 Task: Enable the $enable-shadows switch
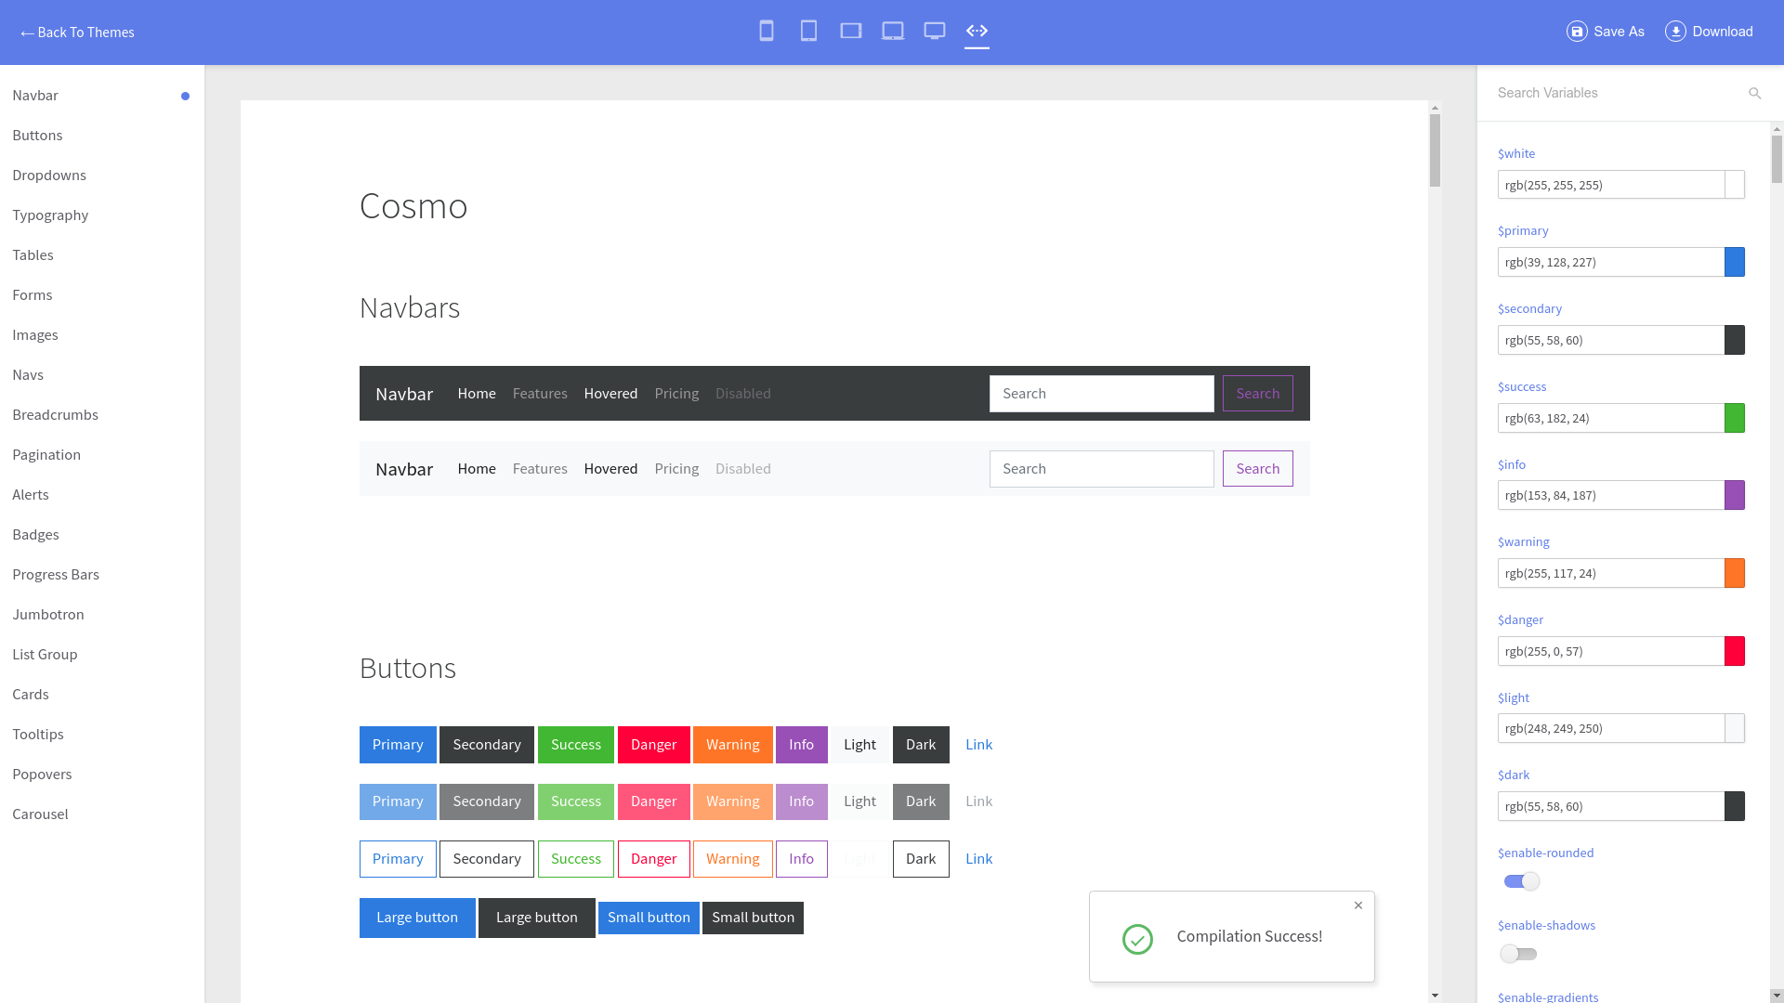click(1518, 954)
